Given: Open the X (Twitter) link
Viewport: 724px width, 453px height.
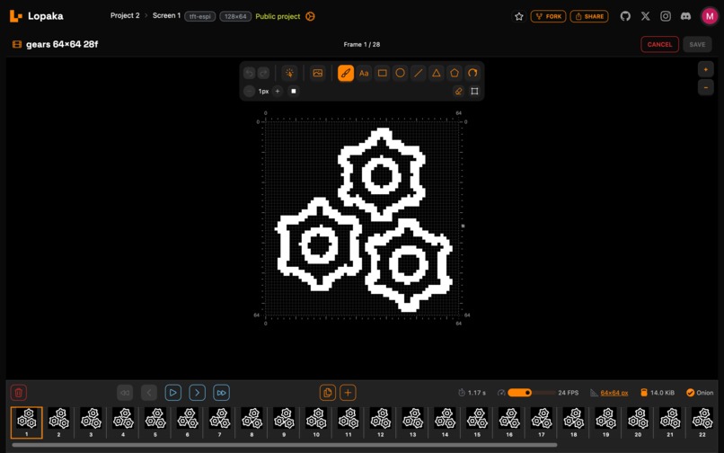Looking at the screenshot, I should [646, 16].
